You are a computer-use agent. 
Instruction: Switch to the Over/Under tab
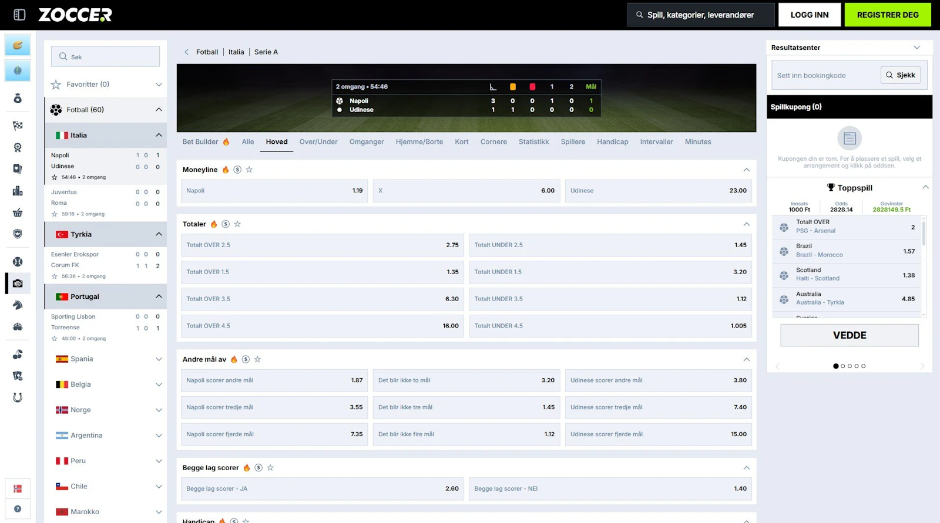click(x=318, y=142)
